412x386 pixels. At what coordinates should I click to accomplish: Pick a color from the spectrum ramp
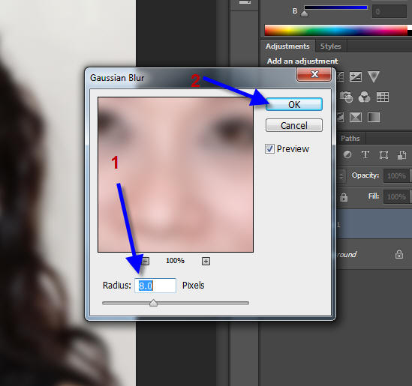[336, 30]
